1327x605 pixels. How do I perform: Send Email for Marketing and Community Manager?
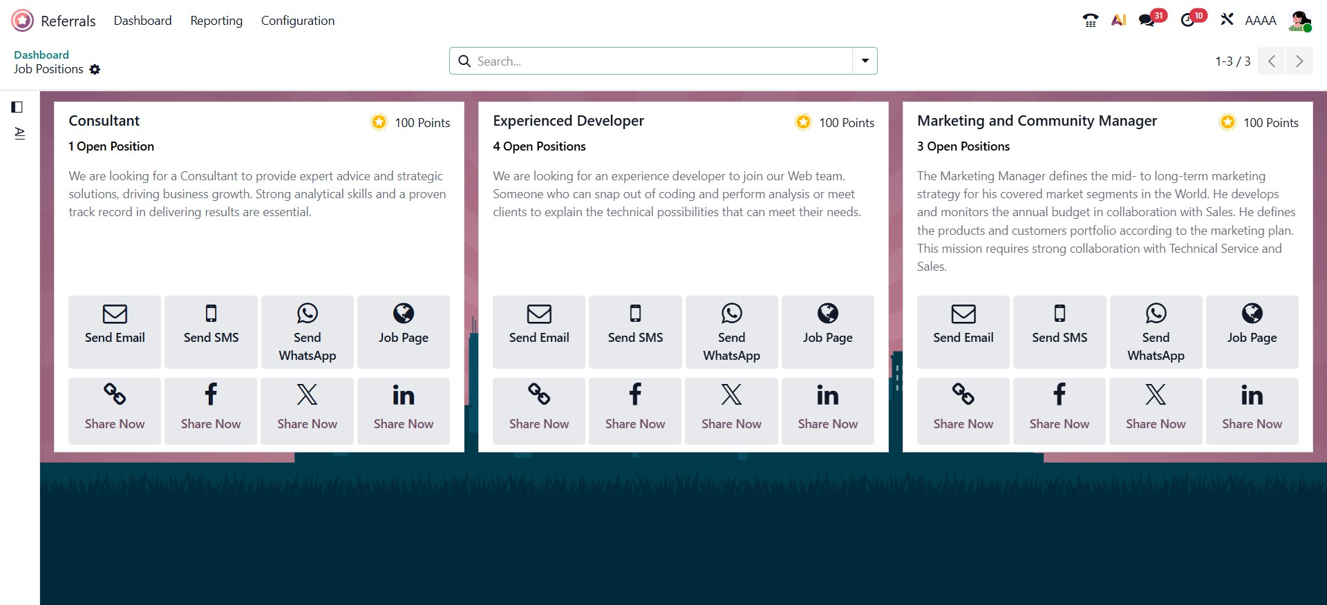point(963,332)
